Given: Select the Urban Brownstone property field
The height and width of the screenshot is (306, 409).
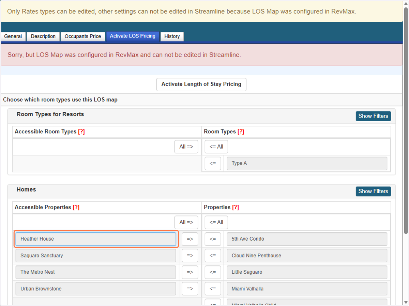Looking at the screenshot, I should (96, 289).
